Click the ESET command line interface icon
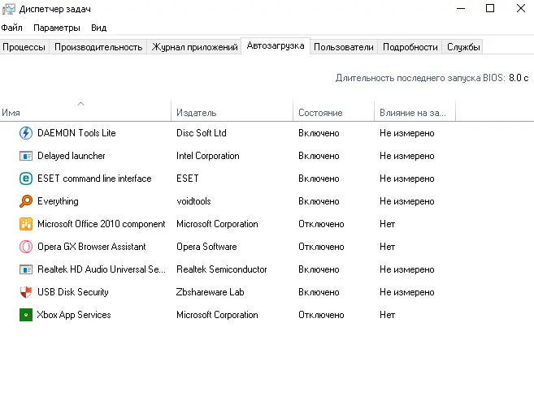The height and width of the screenshot is (396, 534). 26,179
